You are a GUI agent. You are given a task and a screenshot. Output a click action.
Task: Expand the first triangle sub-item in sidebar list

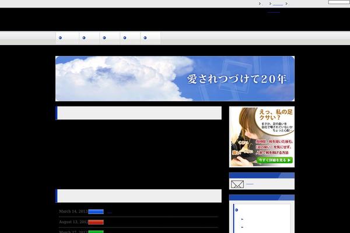pyautogui.click(x=242, y=219)
